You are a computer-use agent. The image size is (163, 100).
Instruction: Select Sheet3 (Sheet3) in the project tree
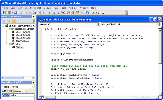[23, 38]
